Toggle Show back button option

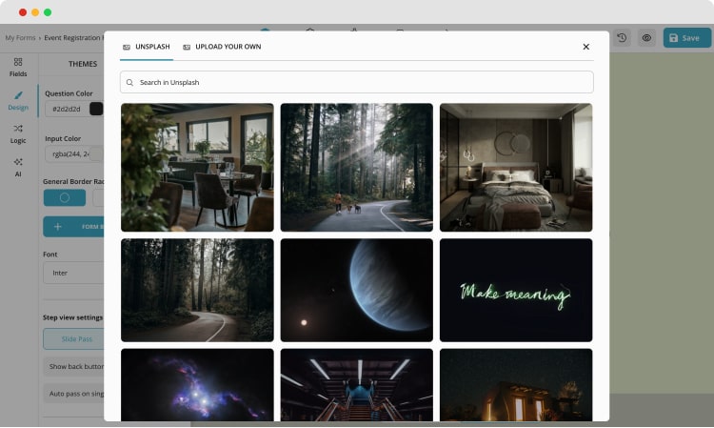pos(73,366)
